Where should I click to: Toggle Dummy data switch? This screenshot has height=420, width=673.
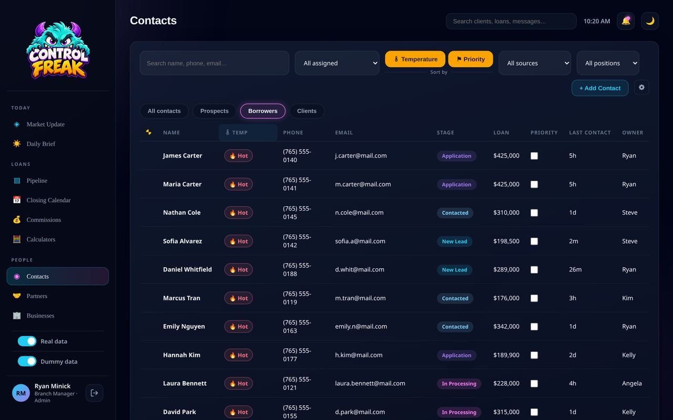[x=27, y=361]
